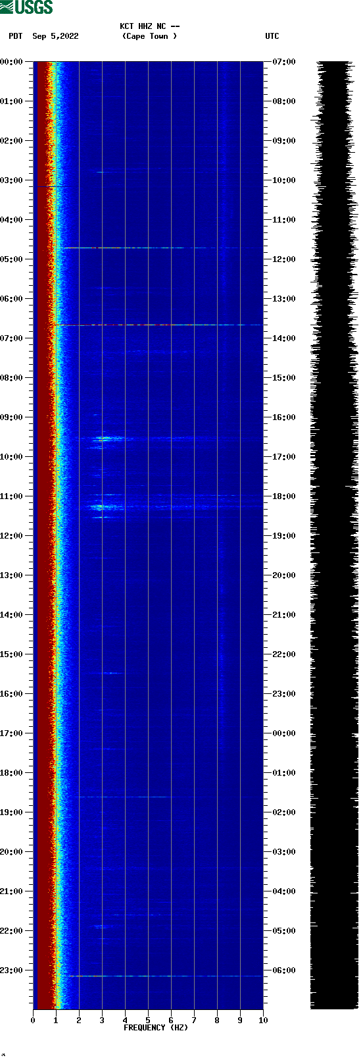
Task: Click the 07:00 UTC time label
Action: [284, 62]
